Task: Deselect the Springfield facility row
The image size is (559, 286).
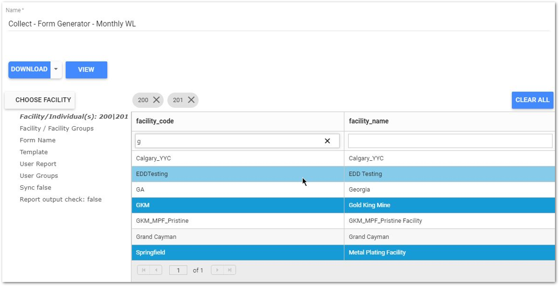Action: tap(224, 252)
